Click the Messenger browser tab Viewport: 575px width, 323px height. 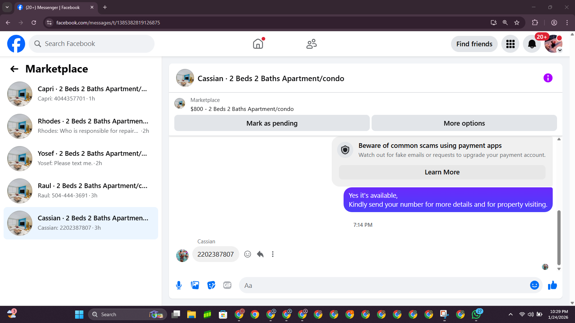coord(56,7)
